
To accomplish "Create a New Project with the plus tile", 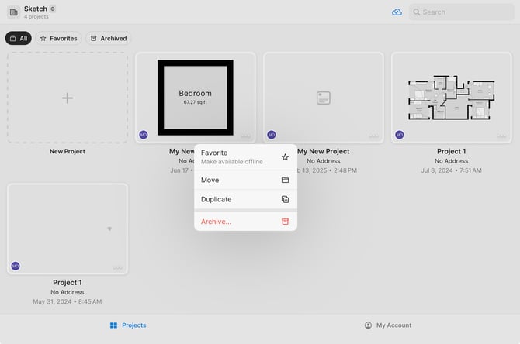I will coord(68,98).
